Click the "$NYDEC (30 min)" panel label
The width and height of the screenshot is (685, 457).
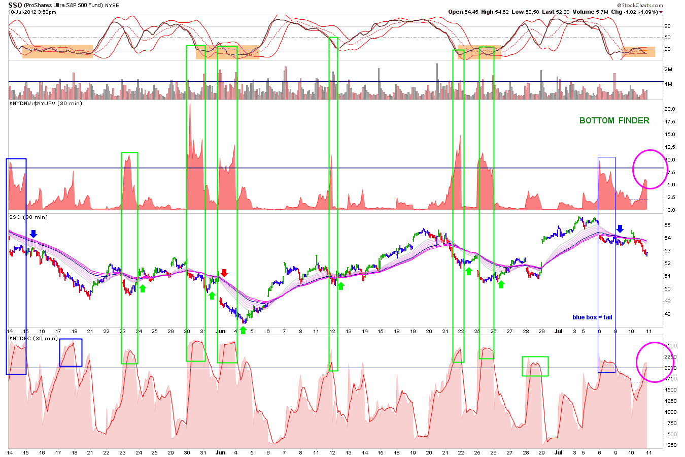[33, 339]
